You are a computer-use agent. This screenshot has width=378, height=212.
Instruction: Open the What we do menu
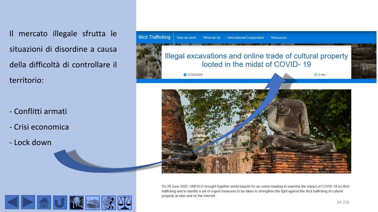[212, 38]
